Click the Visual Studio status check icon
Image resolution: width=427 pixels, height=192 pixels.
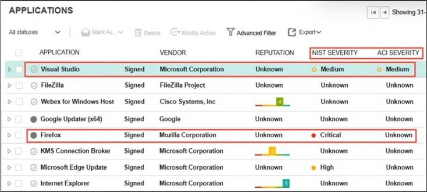pyautogui.click(x=34, y=69)
